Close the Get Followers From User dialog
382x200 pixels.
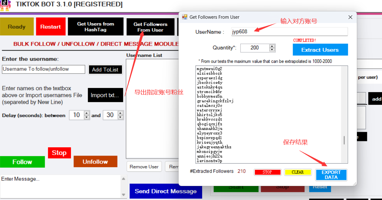pos(350,17)
